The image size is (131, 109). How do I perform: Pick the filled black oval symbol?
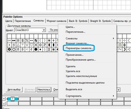click(53, 45)
